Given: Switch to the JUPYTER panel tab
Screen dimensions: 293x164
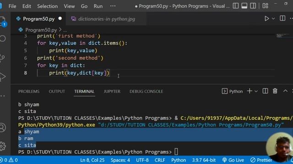Looking at the screenshot, I should (112, 92).
